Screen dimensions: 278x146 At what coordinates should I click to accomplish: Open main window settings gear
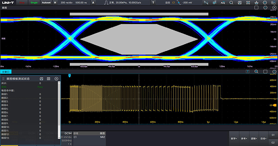tap(274, 72)
